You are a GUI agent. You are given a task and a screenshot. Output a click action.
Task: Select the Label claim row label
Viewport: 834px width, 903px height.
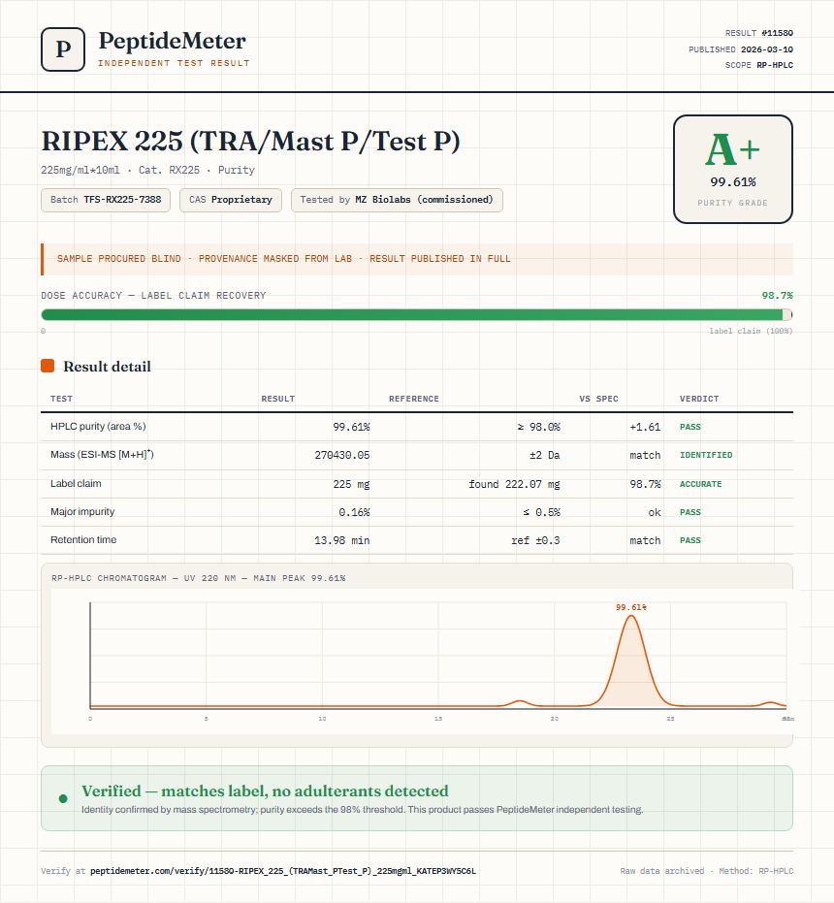(x=76, y=483)
